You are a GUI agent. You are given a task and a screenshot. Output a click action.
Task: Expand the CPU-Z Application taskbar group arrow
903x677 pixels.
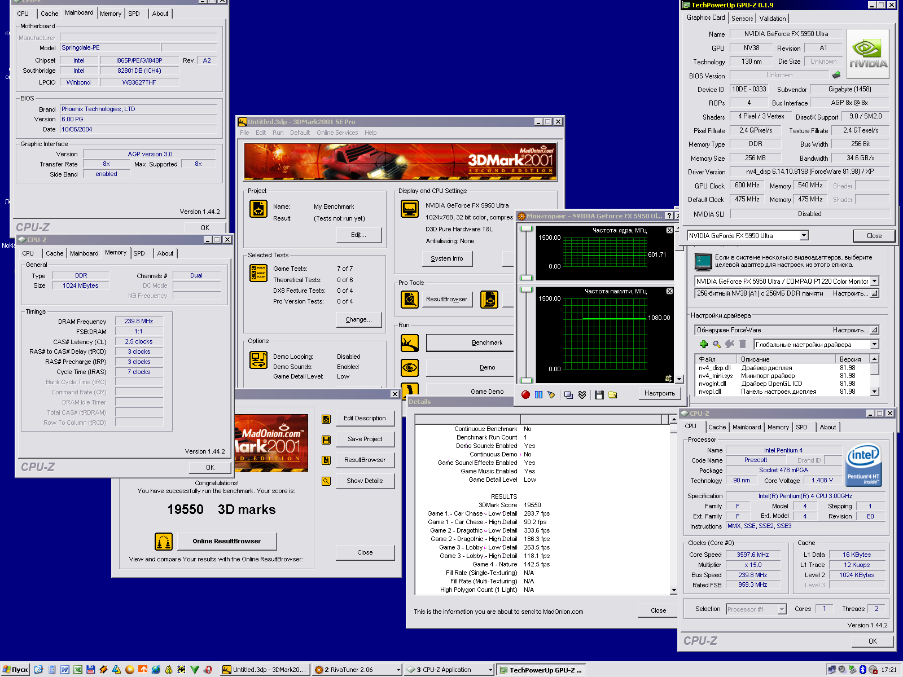coord(490,670)
